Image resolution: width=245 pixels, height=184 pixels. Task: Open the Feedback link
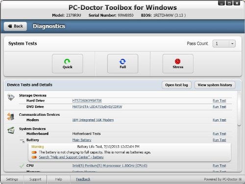pyautogui.click(x=83, y=179)
